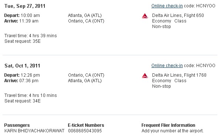Select the Tue, Sep 27, 2011 date heading
The width and height of the screenshot is (218, 136).
pos(25,6)
